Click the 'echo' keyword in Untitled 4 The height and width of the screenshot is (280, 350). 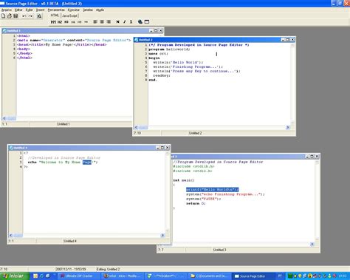pos(32,162)
